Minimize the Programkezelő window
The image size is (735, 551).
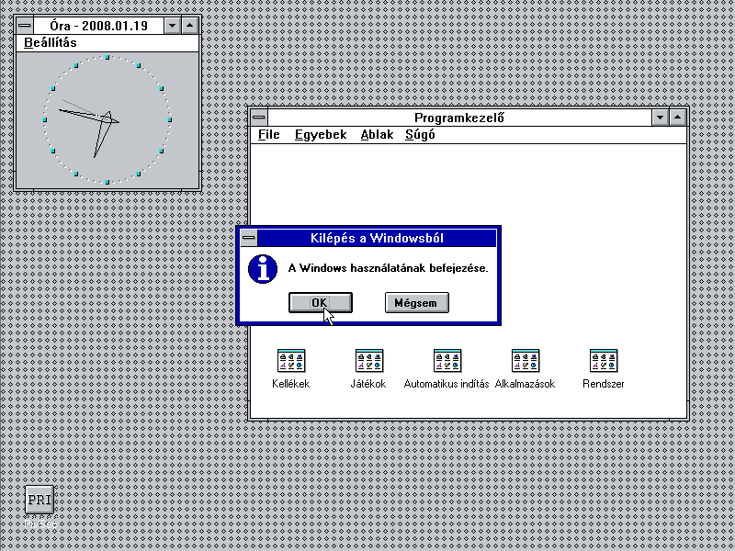[660, 118]
